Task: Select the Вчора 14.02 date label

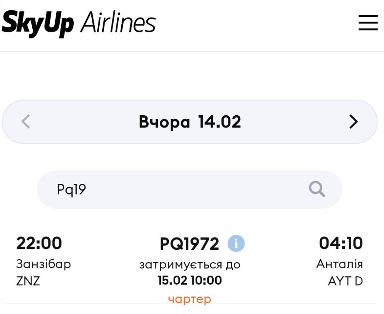Action: point(190,121)
